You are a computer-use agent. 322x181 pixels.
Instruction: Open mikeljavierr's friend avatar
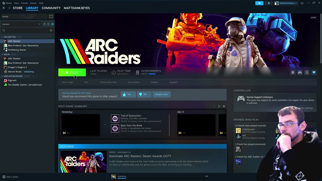coord(238,130)
